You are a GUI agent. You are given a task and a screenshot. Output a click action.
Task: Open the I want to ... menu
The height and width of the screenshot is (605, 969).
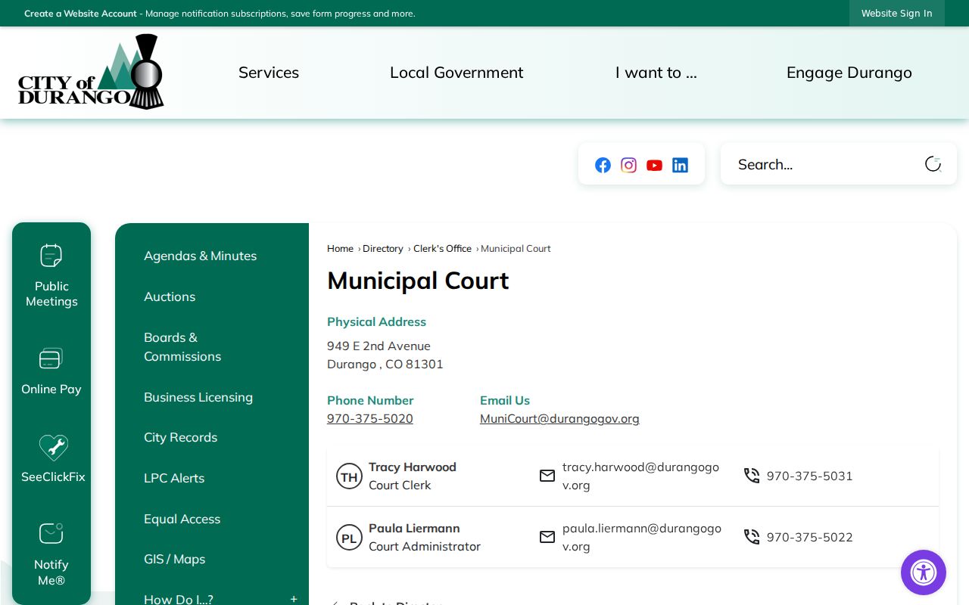click(656, 73)
